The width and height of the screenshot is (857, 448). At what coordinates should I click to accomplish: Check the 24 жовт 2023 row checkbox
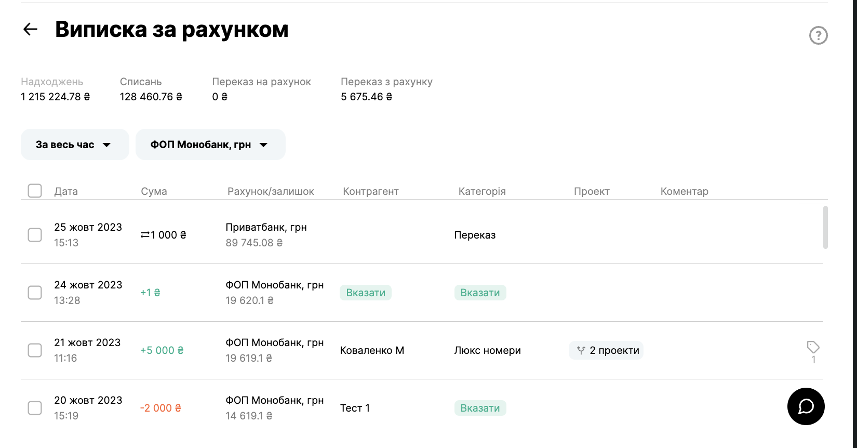[x=35, y=293]
